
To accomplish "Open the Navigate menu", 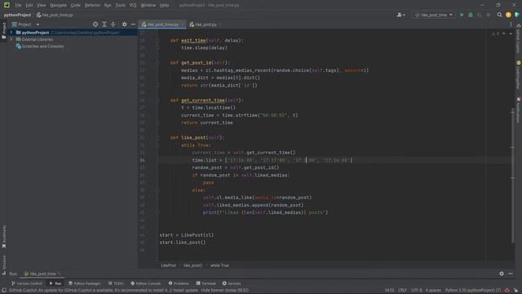I will 58,6.
